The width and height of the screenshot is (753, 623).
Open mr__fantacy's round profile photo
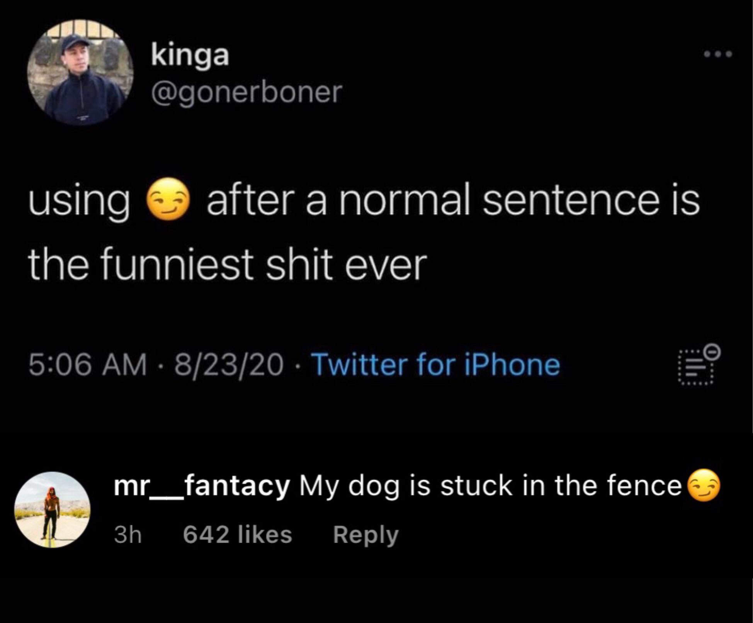pos(52,509)
